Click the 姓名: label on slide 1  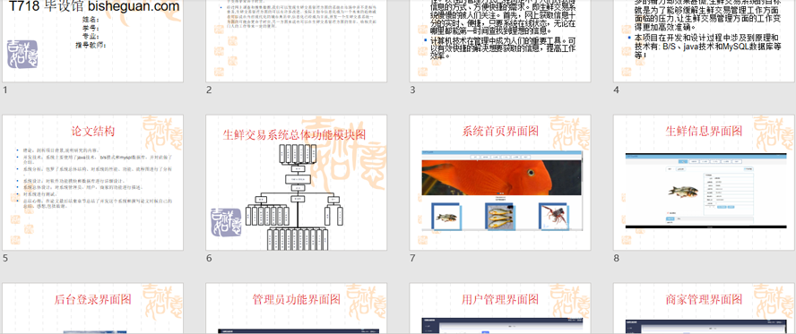(91, 20)
